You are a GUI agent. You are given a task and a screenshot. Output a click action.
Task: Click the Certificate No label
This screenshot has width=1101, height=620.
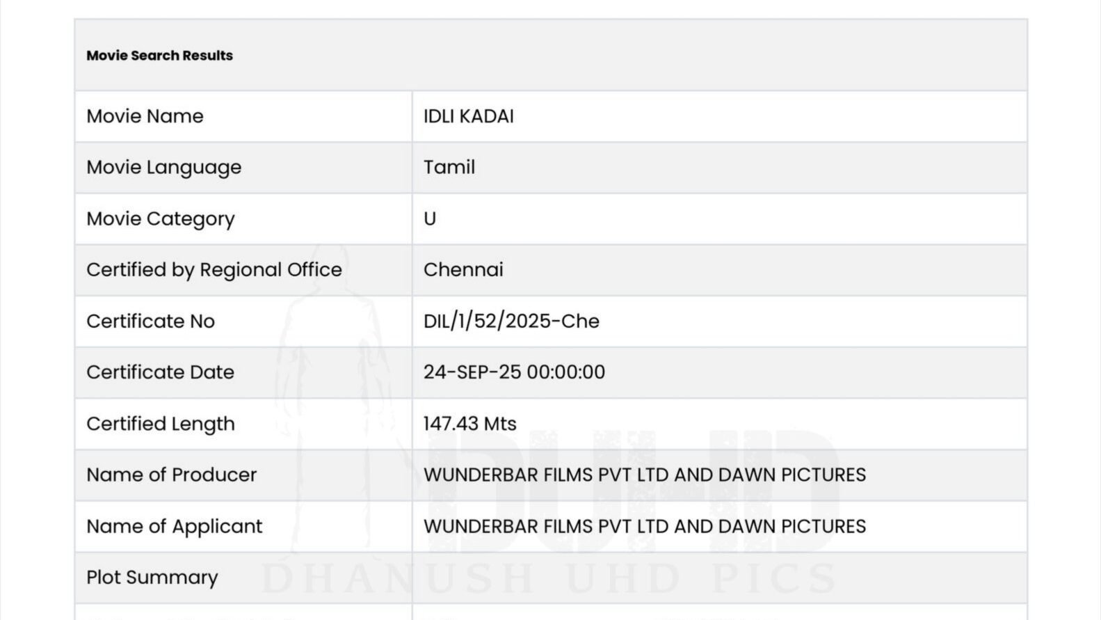[151, 321]
